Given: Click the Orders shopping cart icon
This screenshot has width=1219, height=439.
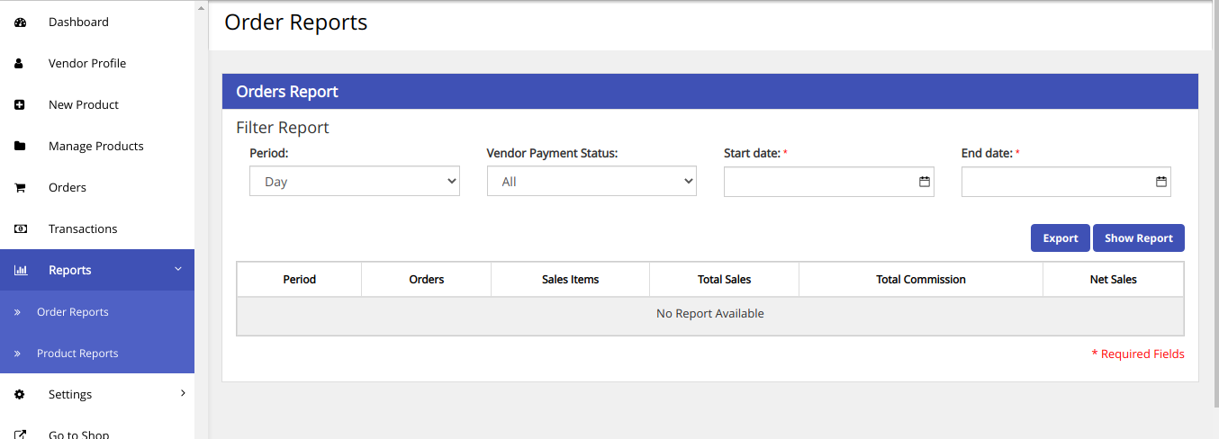Looking at the screenshot, I should (x=20, y=188).
